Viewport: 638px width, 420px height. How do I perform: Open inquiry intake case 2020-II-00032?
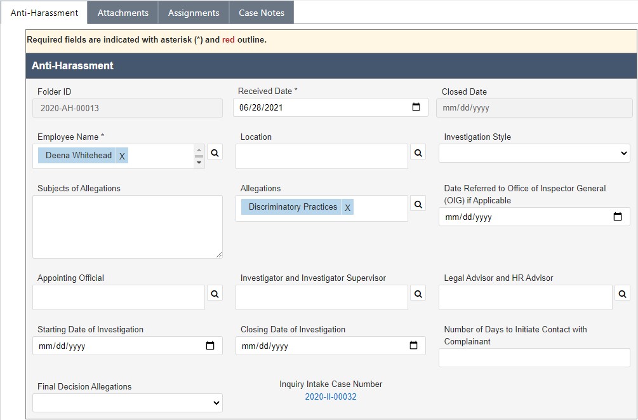(x=331, y=396)
